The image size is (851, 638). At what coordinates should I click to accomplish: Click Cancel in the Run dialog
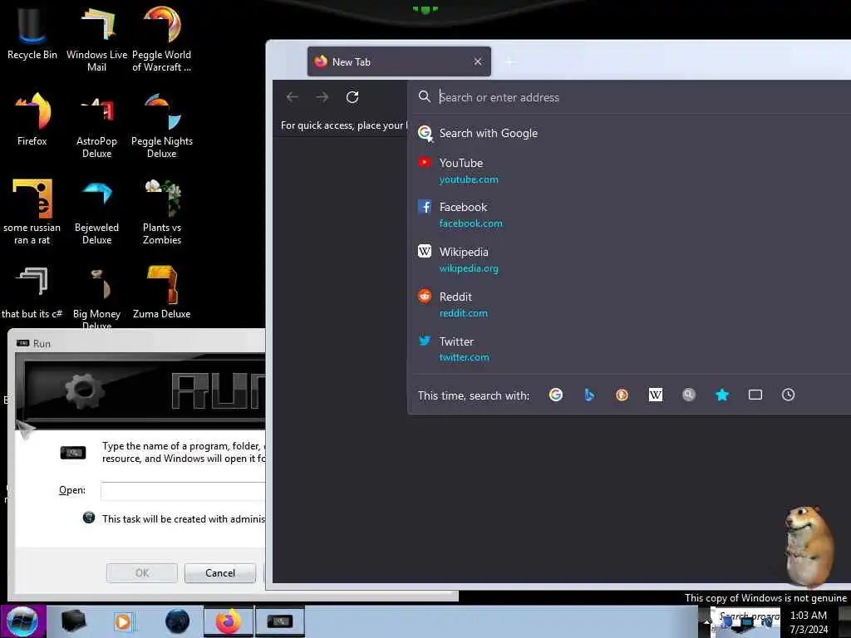click(x=219, y=573)
